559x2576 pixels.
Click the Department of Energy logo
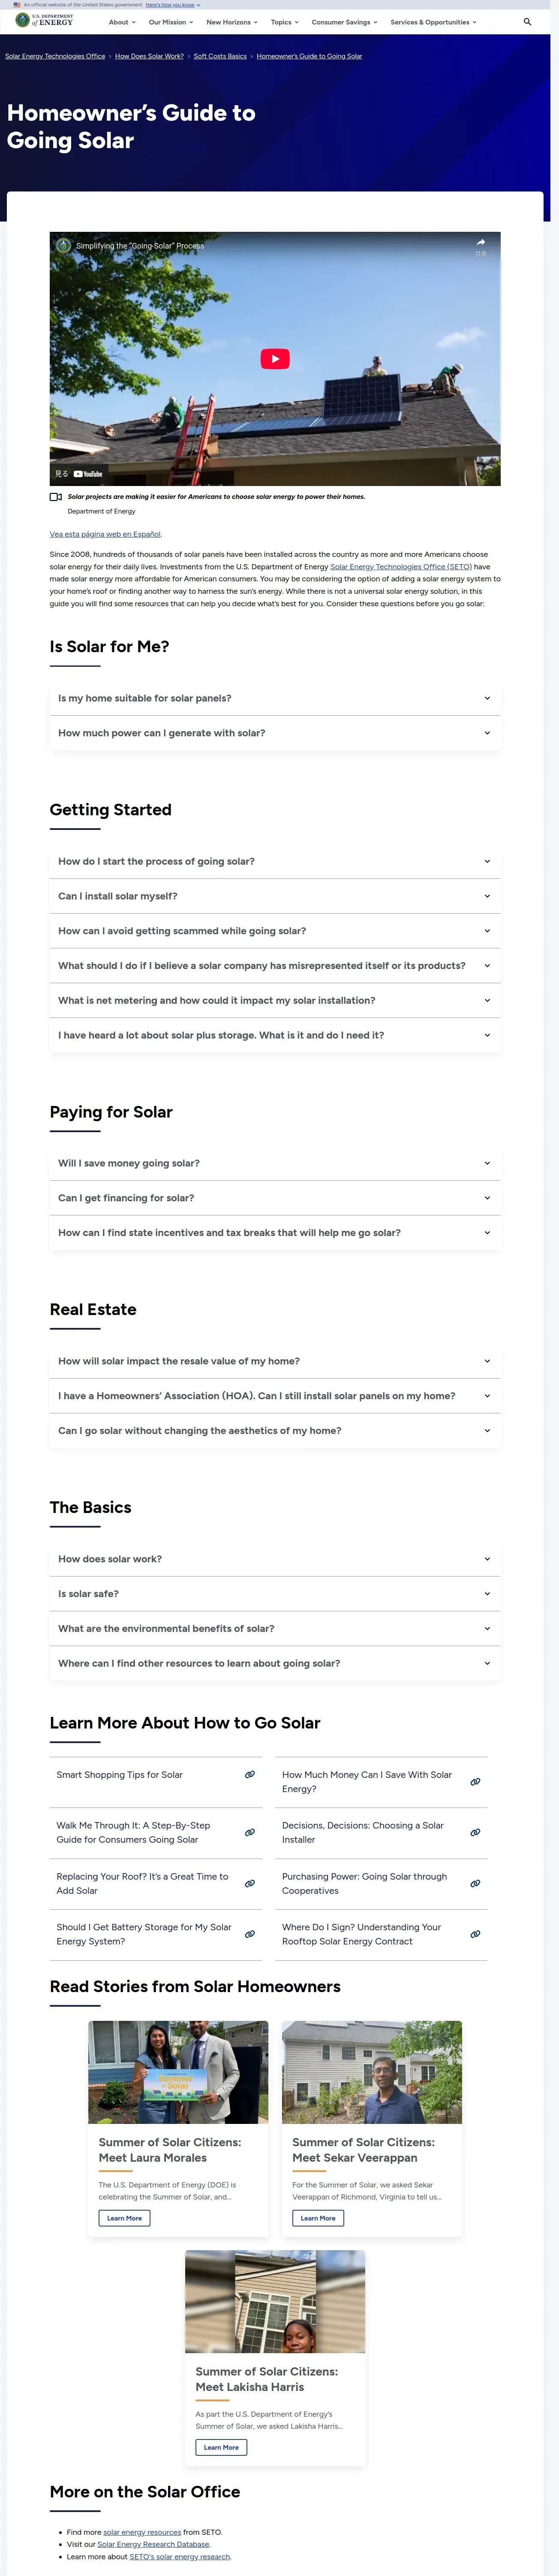[45, 21]
